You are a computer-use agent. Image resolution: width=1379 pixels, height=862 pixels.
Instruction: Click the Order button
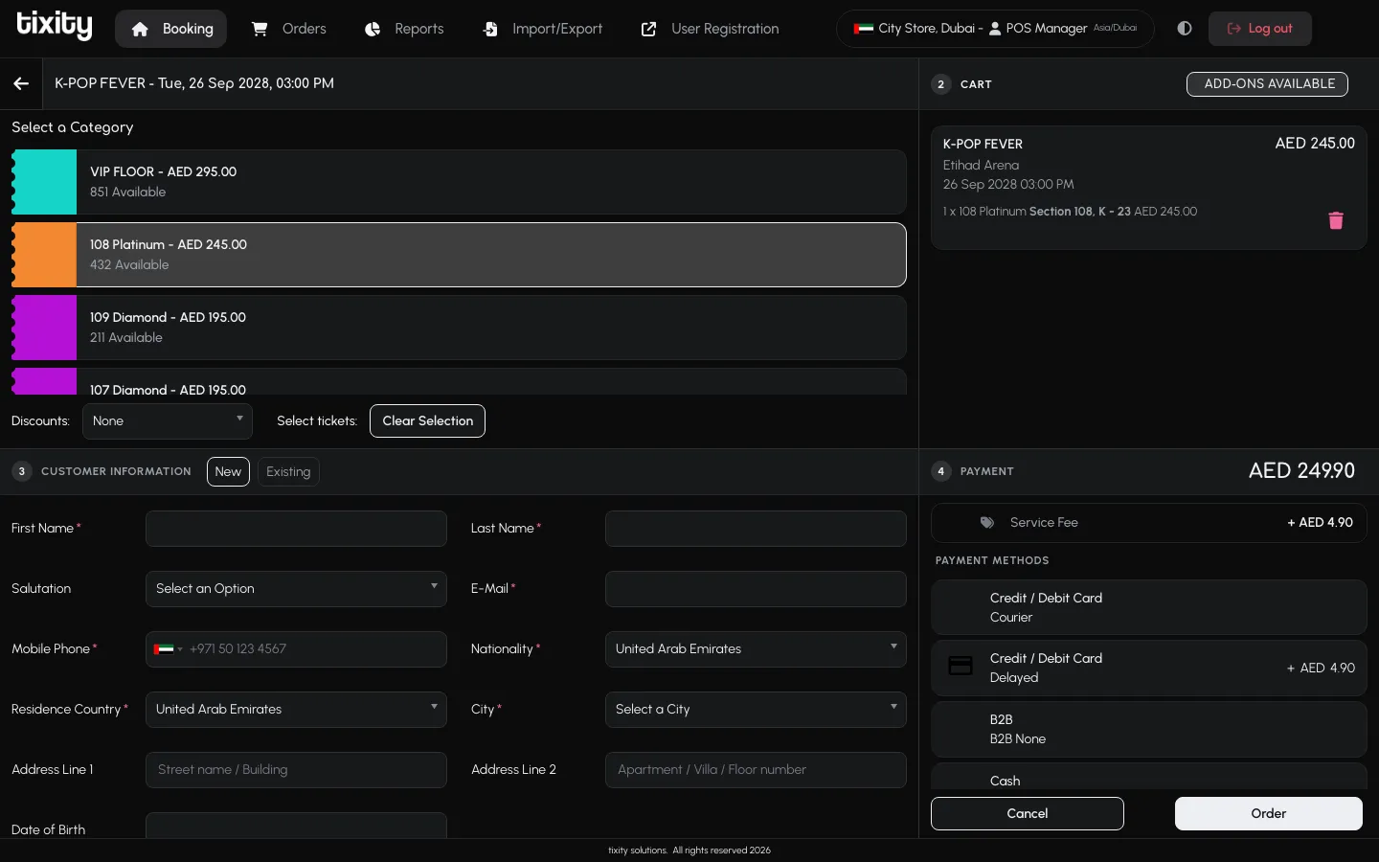tap(1269, 814)
